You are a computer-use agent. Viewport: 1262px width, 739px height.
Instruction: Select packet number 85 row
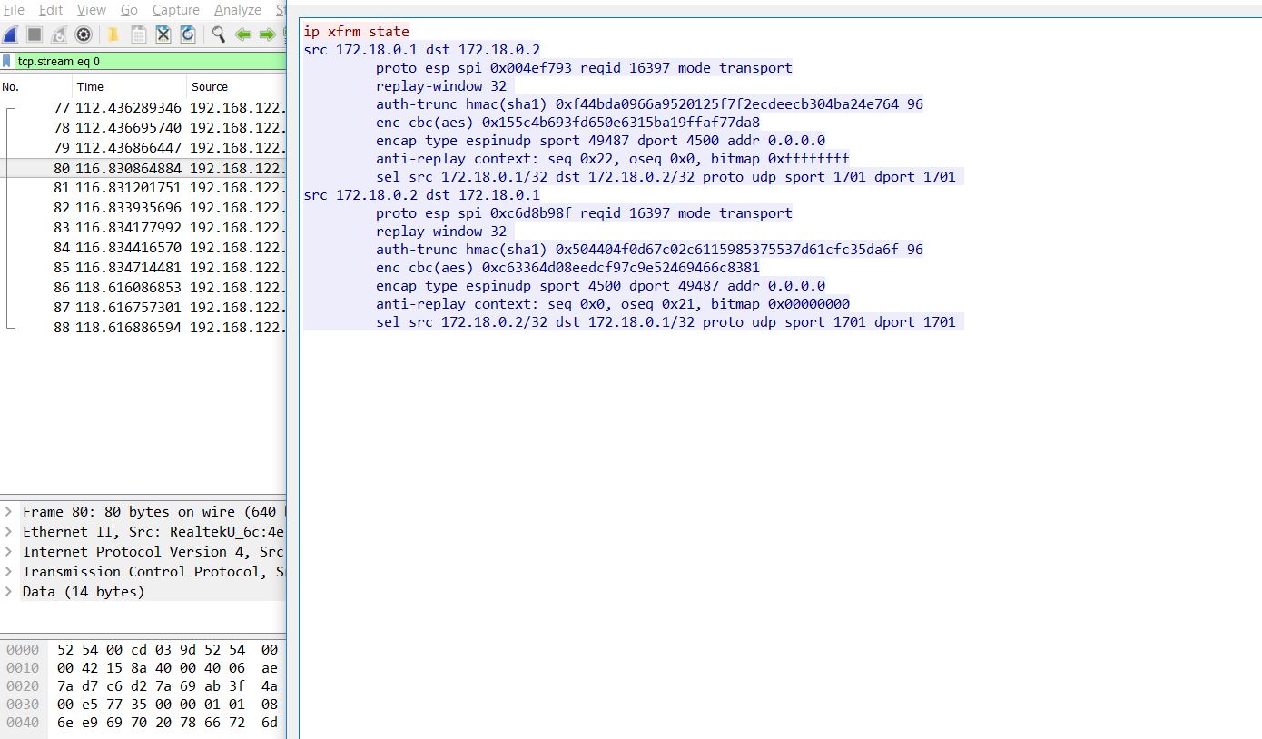point(143,268)
